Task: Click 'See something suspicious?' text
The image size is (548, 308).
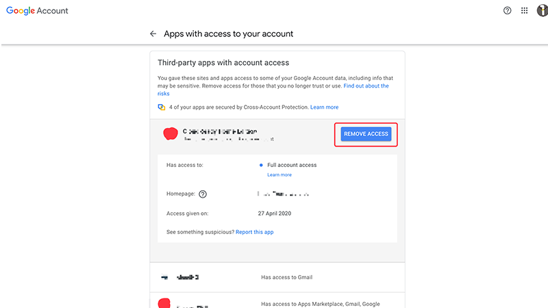Action: [x=200, y=232]
